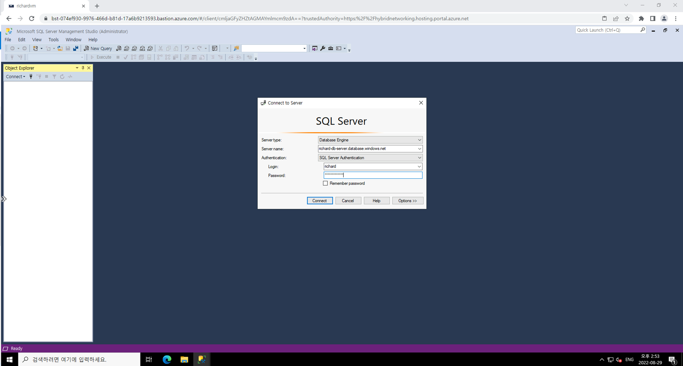
Task: Click the Options >> button
Action: tap(407, 201)
